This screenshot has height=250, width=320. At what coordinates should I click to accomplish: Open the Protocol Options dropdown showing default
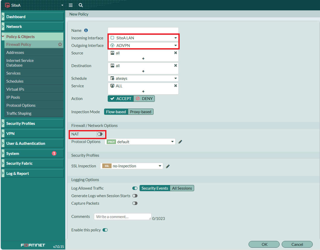click(140, 142)
